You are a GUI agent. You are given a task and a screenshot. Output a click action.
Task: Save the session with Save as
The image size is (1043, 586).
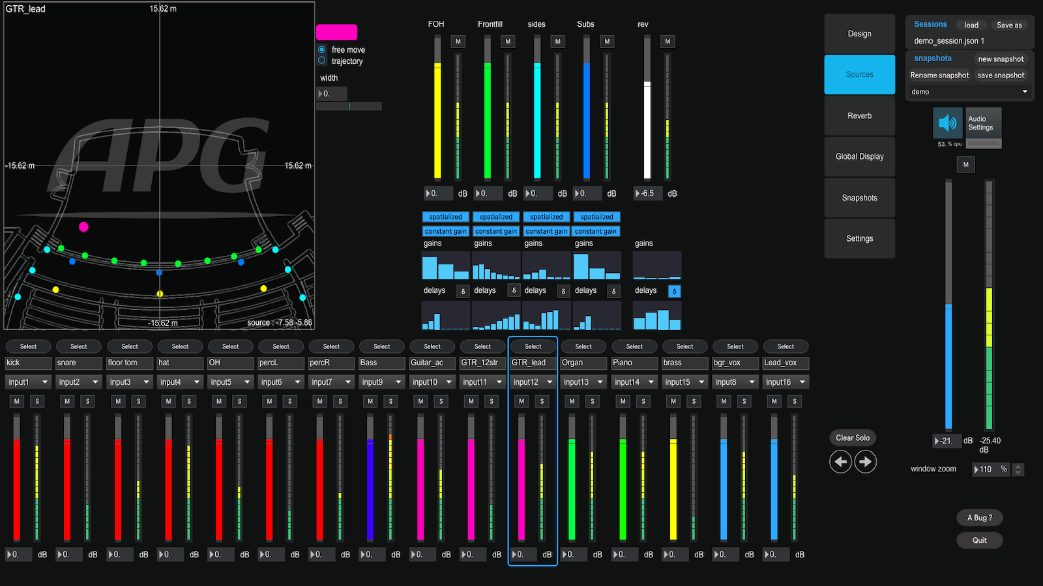click(1009, 25)
